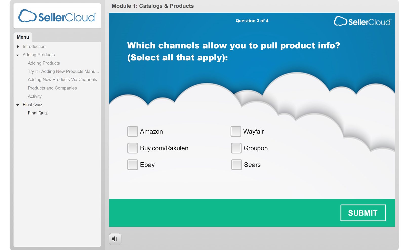Submit the quiz answer
Screen dimensions: 405x250
tap(363, 213)
